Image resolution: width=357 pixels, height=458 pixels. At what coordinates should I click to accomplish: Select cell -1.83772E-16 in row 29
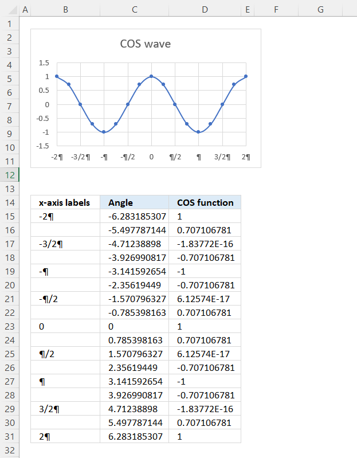point(205,409)
